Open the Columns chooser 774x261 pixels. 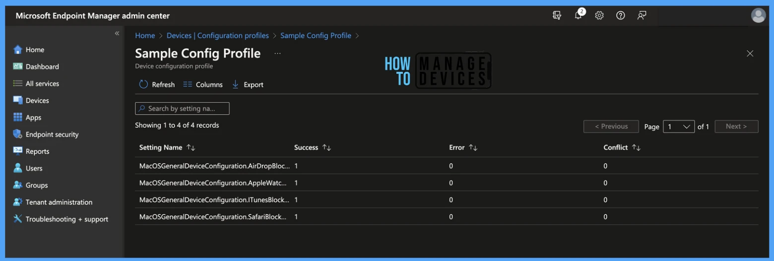tap(203, 85)
